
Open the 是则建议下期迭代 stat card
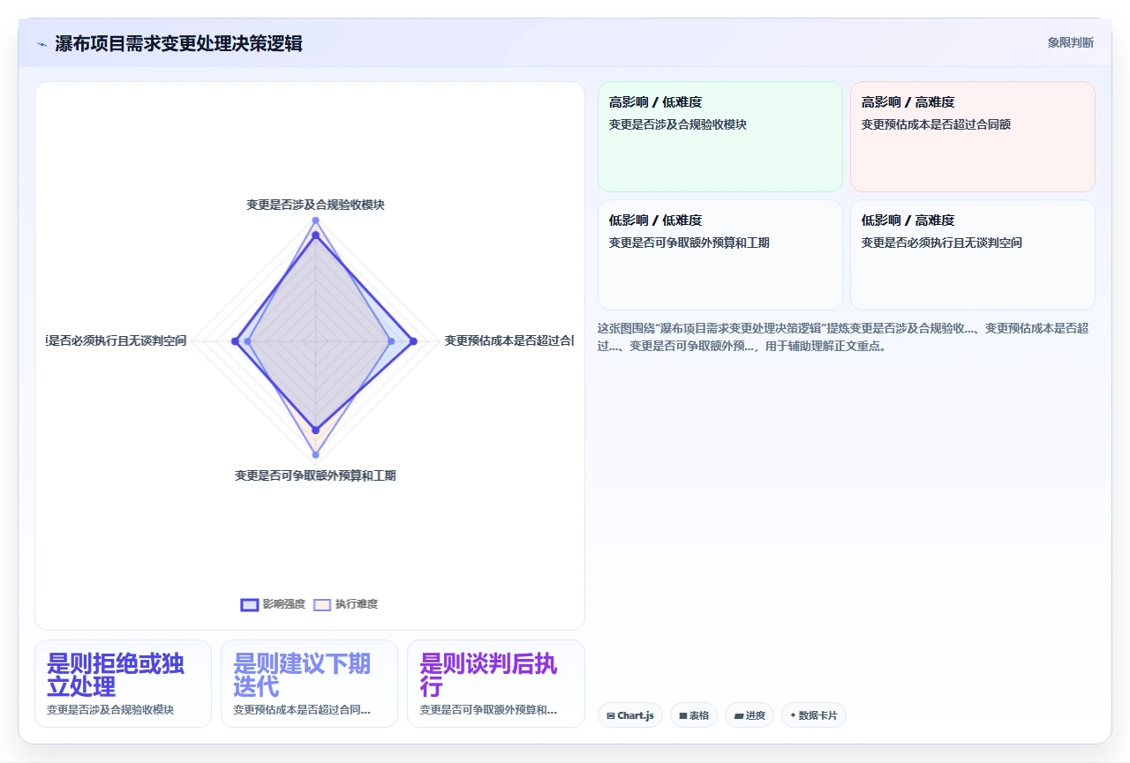pyautogui.click(x=309, y=684)
